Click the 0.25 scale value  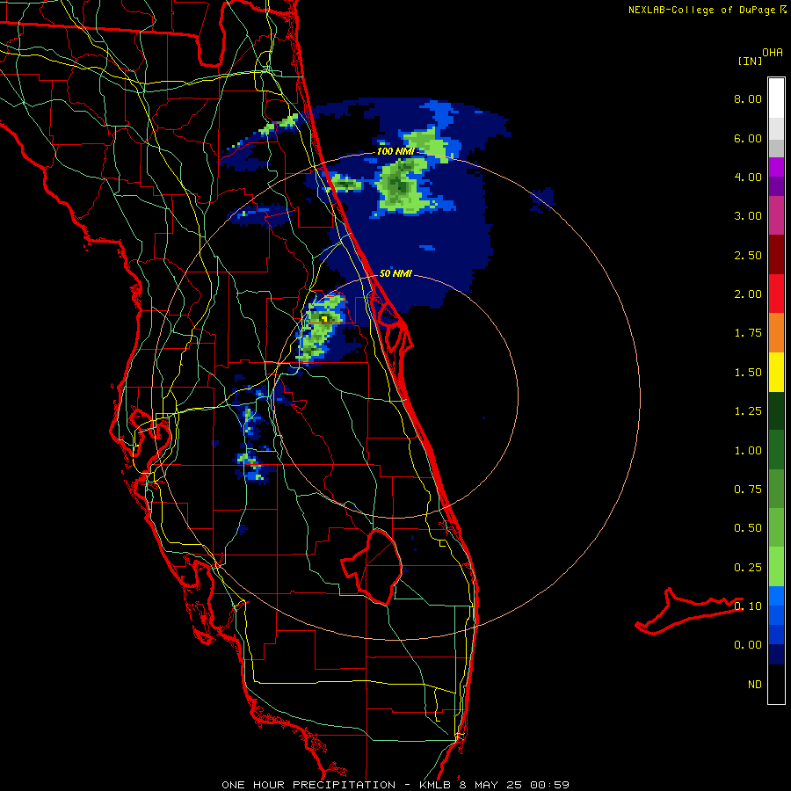[x=748, y=568]
